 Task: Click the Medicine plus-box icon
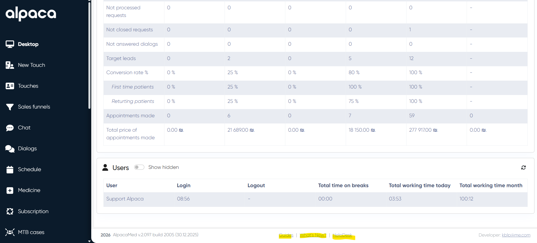coord(10,191)
